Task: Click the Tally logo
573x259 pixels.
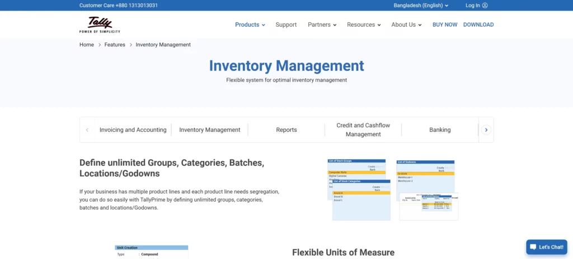Action: [x=100, y=25]
